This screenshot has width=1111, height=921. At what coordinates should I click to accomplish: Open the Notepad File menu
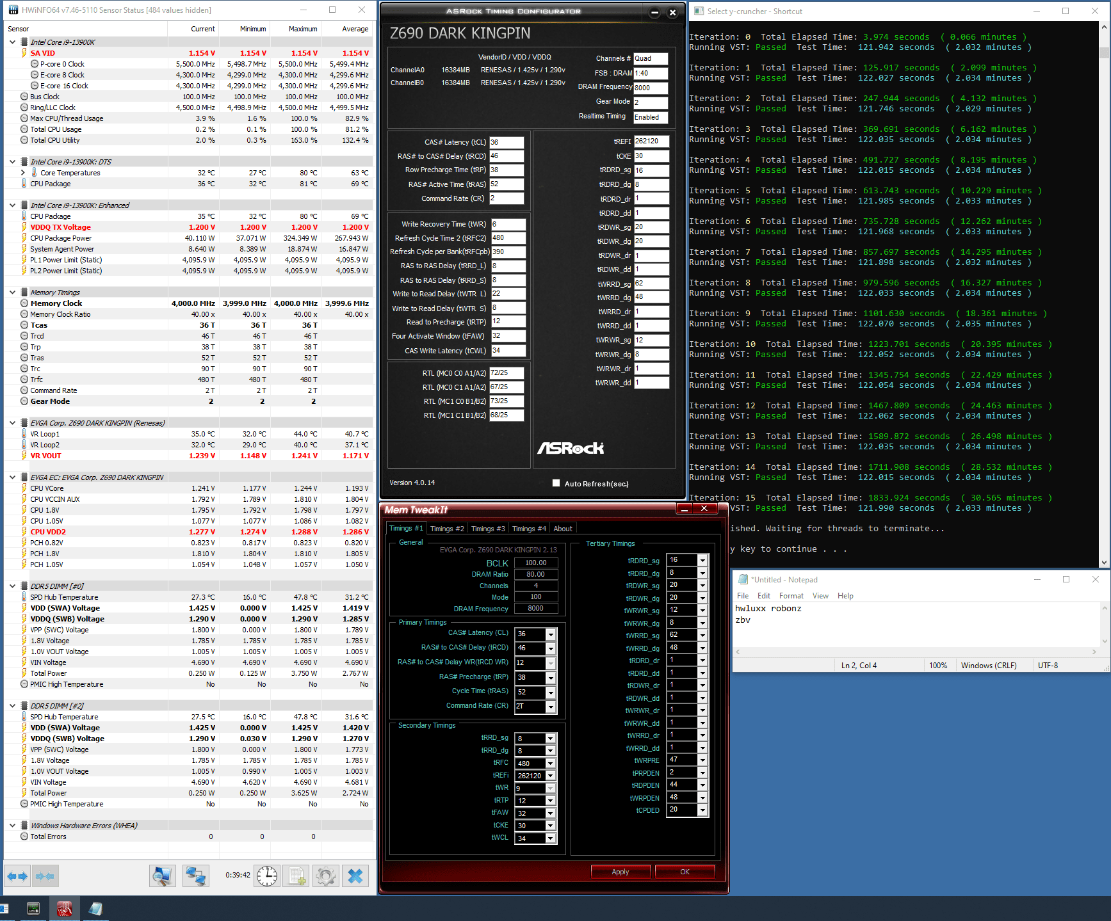743,596
